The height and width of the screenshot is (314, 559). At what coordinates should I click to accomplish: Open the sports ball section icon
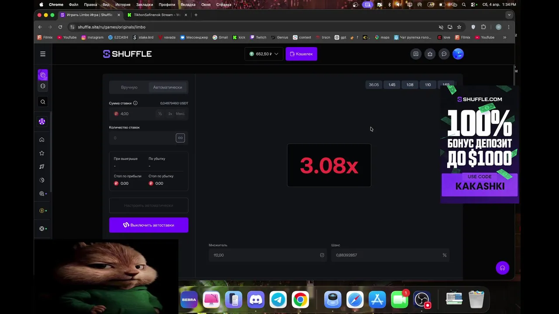[43, 86]
